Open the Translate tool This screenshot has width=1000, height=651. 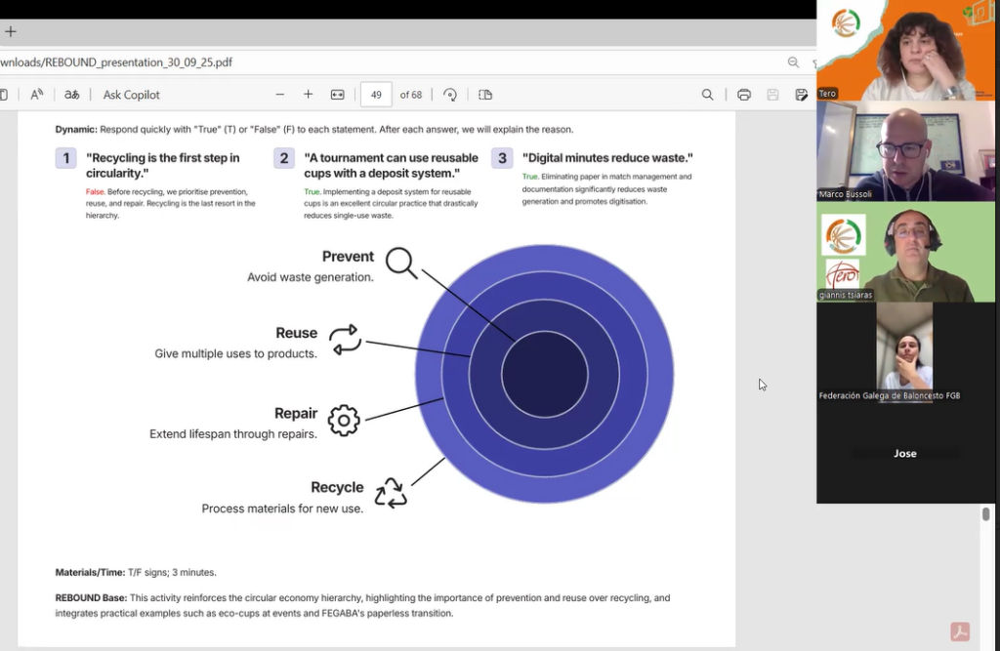[71, 95]
